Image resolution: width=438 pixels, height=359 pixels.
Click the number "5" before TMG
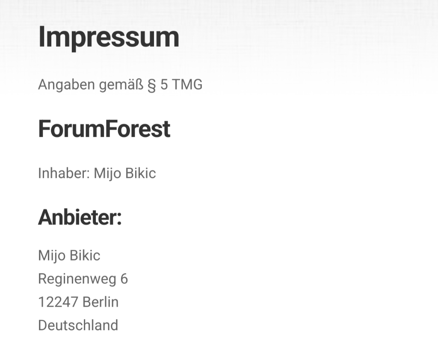pyautogui.click(x=164, y=85)
